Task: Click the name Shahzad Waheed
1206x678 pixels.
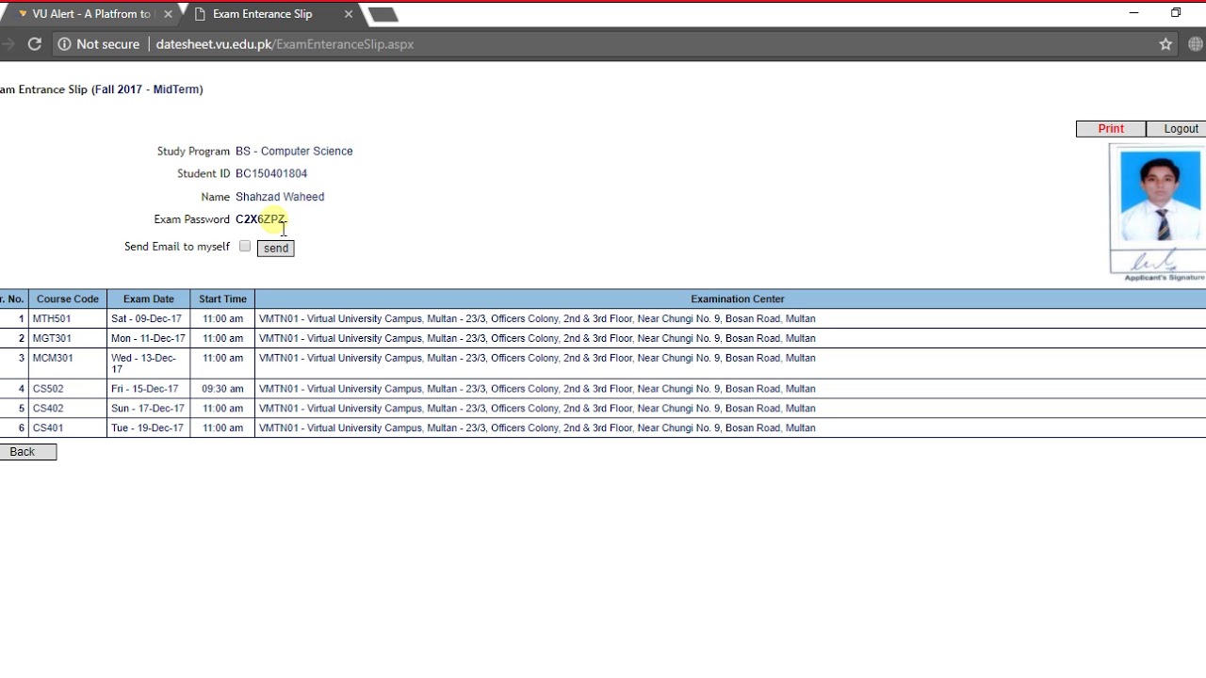Action: (280, 197)
